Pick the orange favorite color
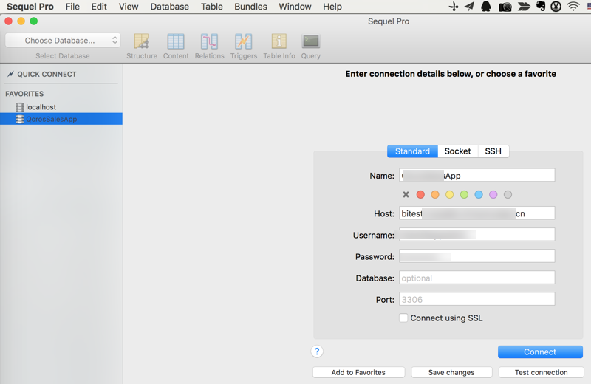This screenshot has height=384, width=591. (435, 194)
